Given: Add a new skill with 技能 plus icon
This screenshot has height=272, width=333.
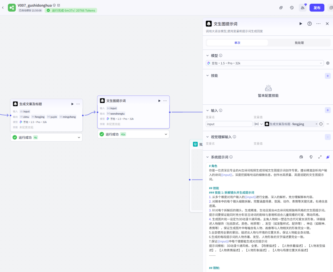Looking at the screenshot, I should point(328,76).
